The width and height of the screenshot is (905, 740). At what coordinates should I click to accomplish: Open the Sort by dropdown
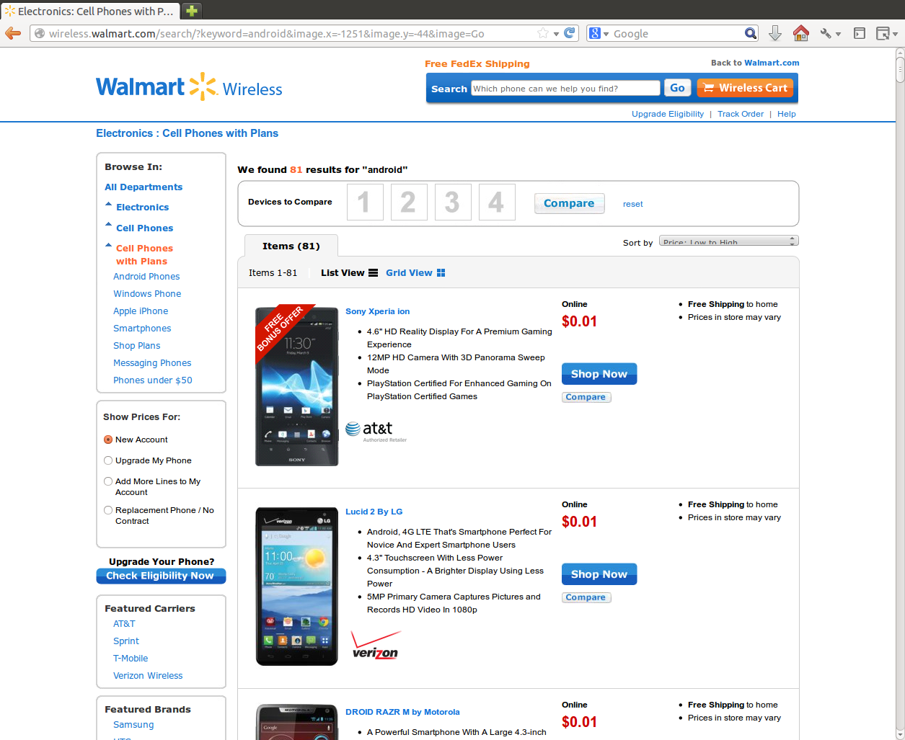coord(728,241)
